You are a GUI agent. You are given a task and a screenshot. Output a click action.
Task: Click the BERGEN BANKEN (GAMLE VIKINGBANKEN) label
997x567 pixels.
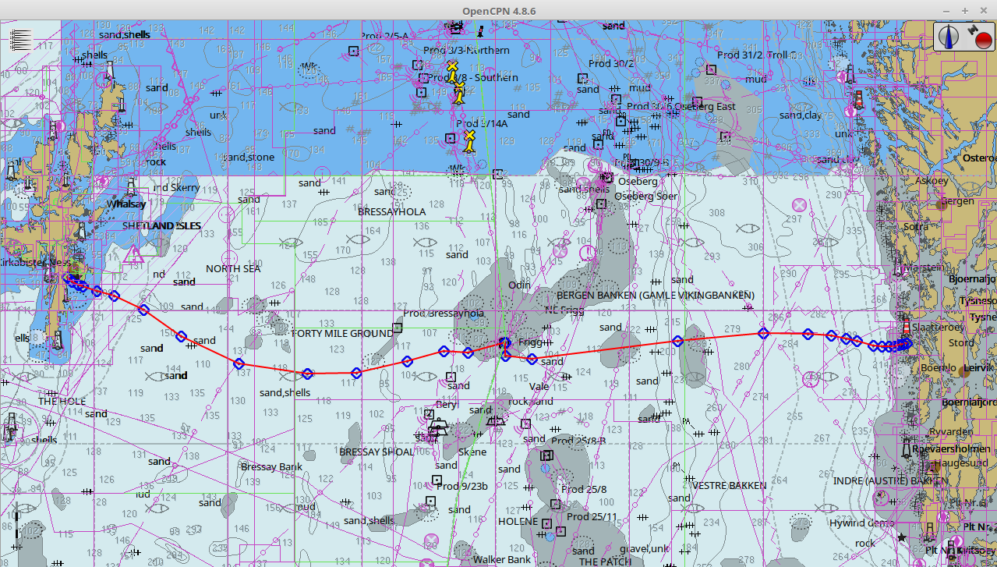coord(656,296)
